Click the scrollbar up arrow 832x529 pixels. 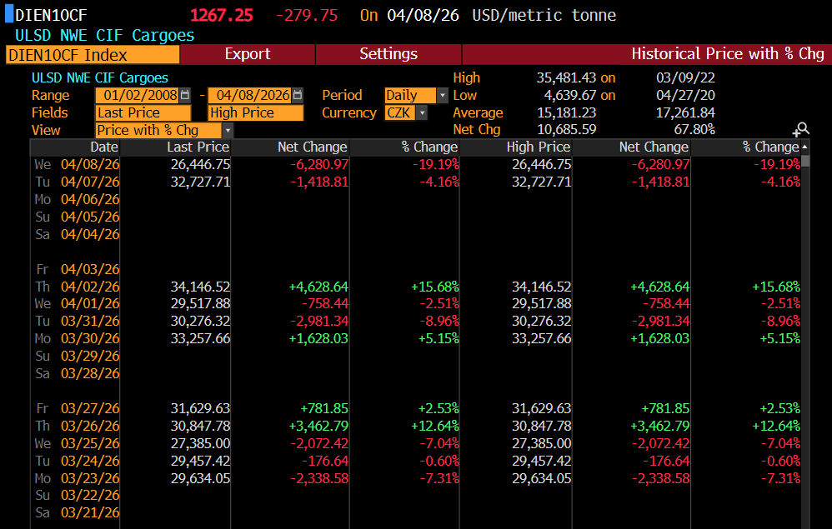[x=804, y=147]
